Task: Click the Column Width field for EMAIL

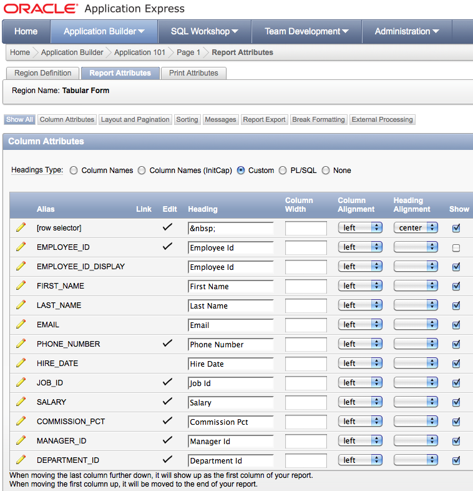Action: (306, 325)
